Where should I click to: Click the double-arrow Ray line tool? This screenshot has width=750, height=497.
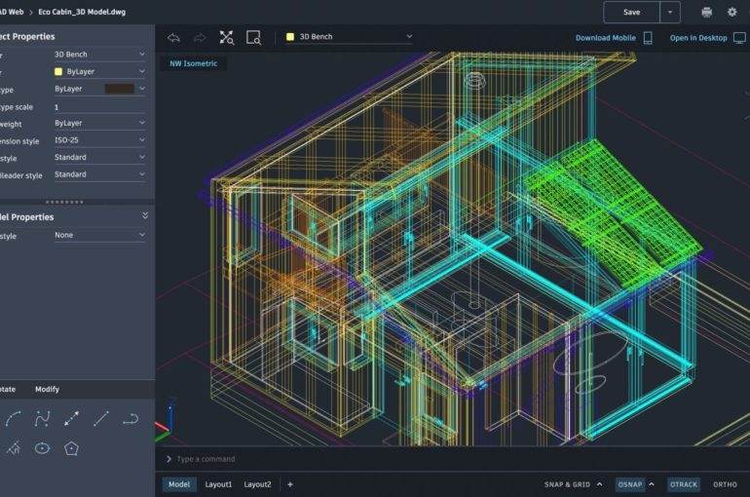click(x=71, y=419)
